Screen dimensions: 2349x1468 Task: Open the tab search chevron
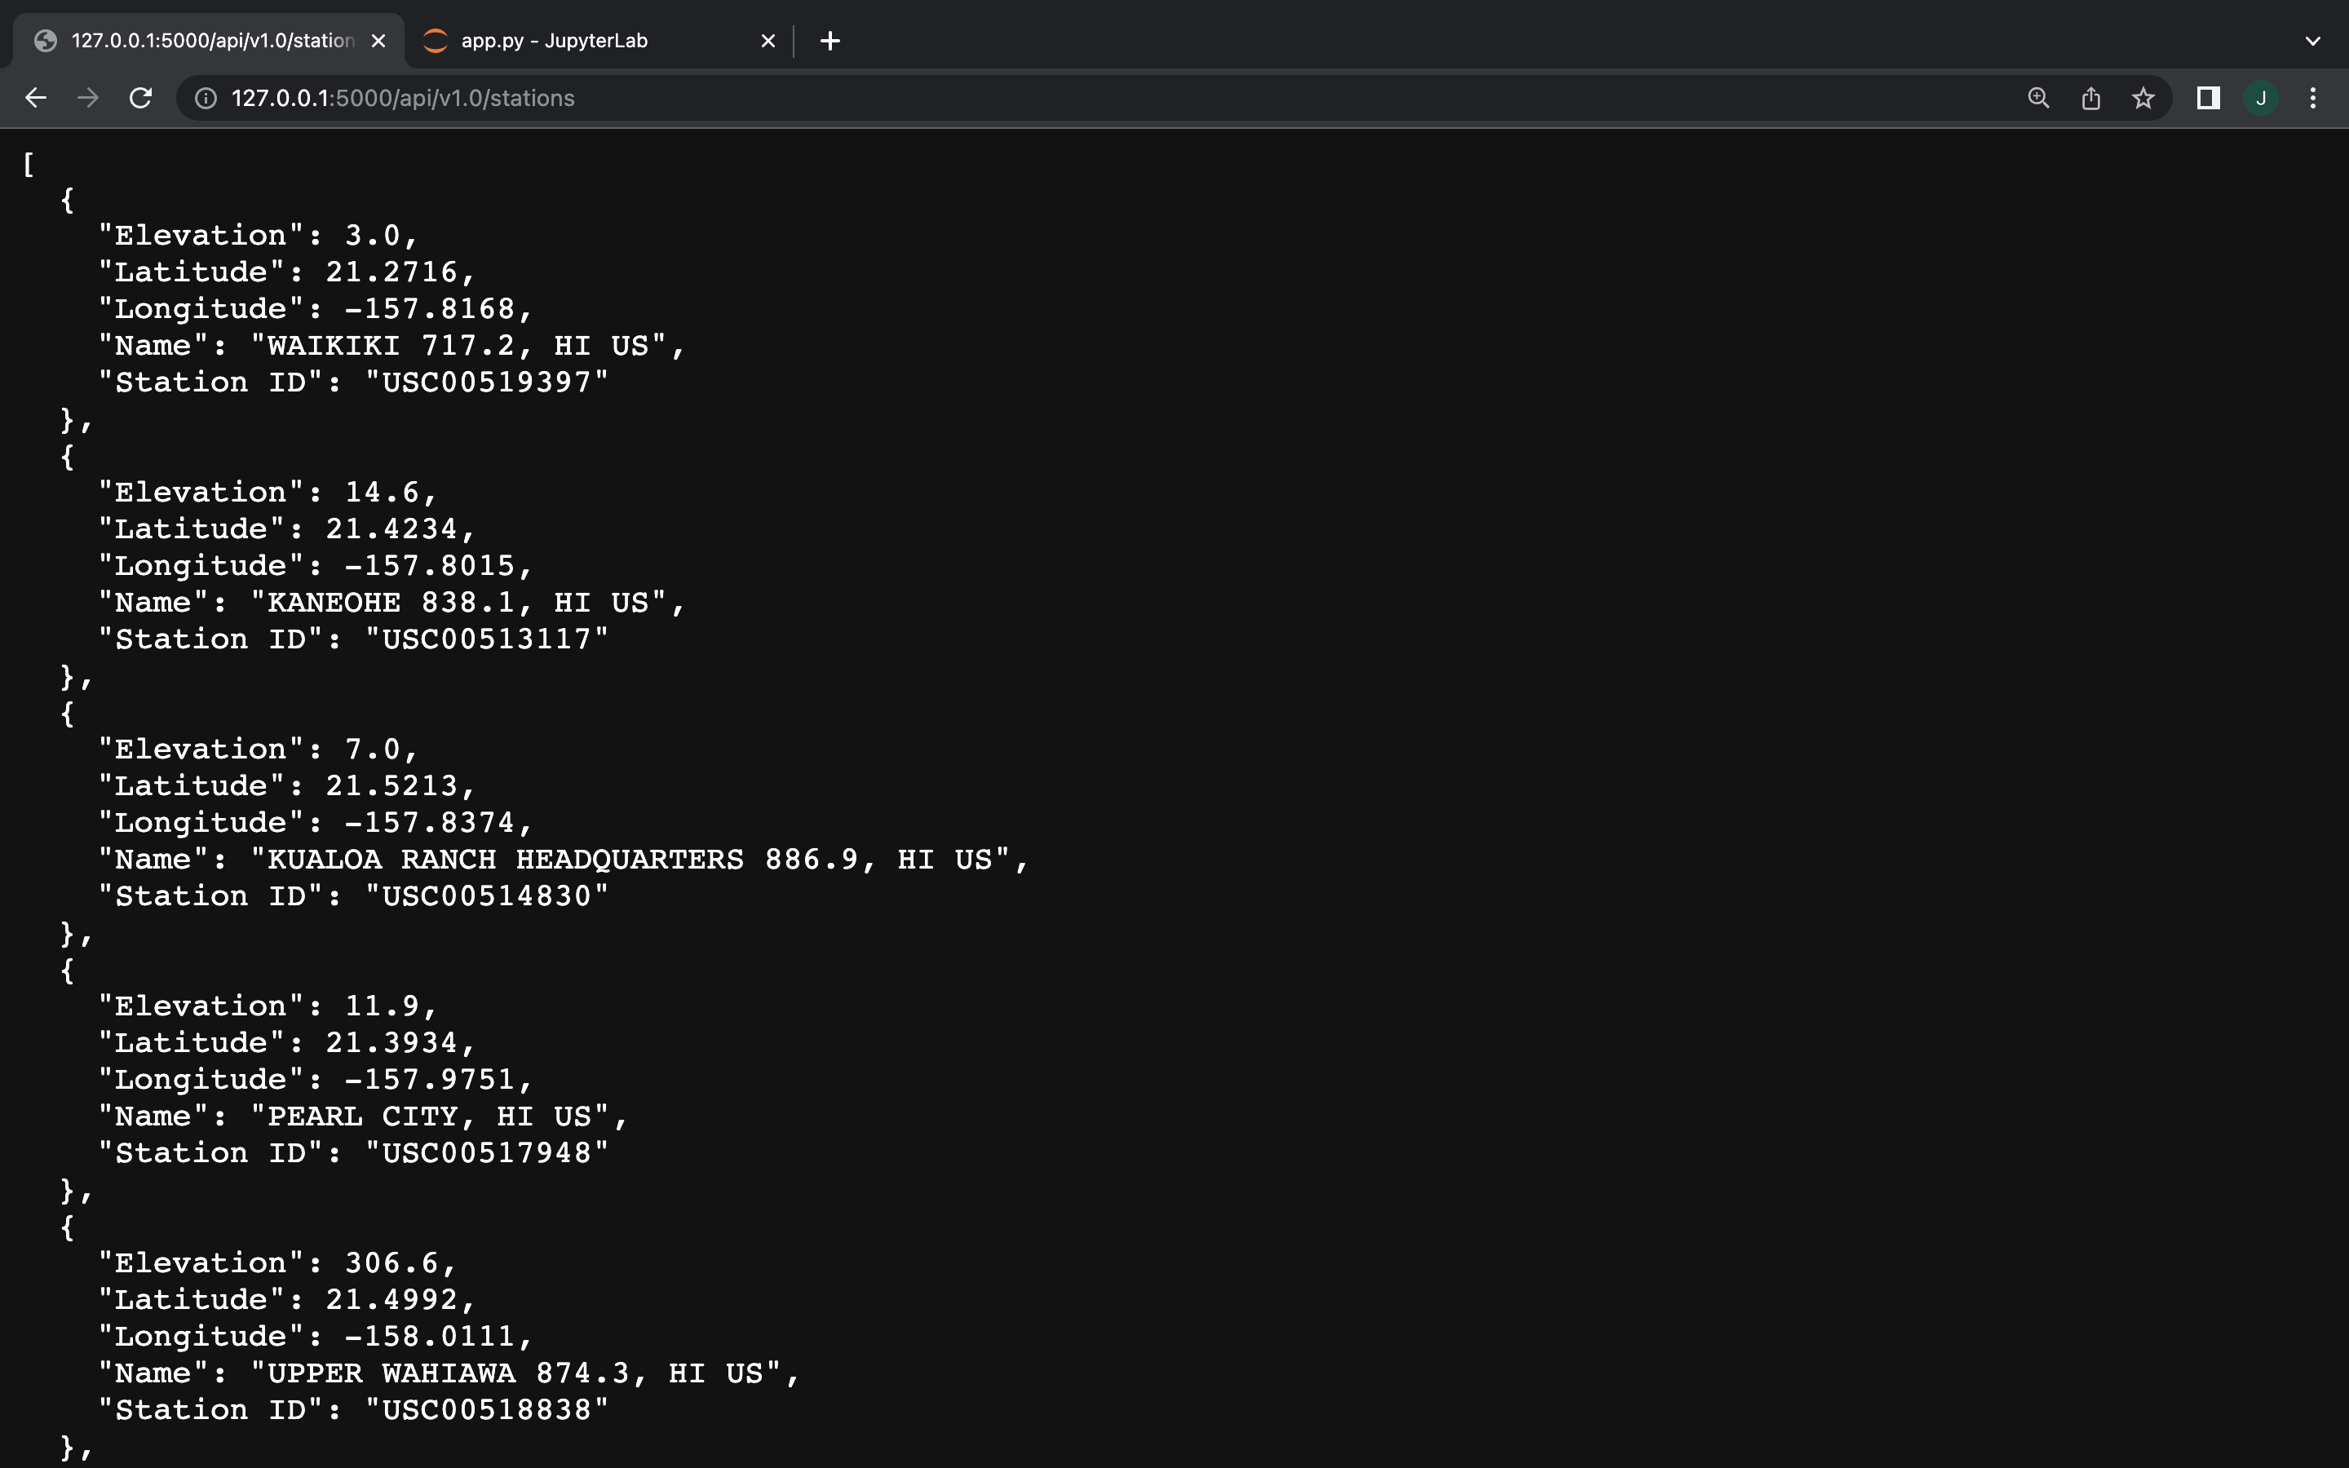(x=2311, y=41)
